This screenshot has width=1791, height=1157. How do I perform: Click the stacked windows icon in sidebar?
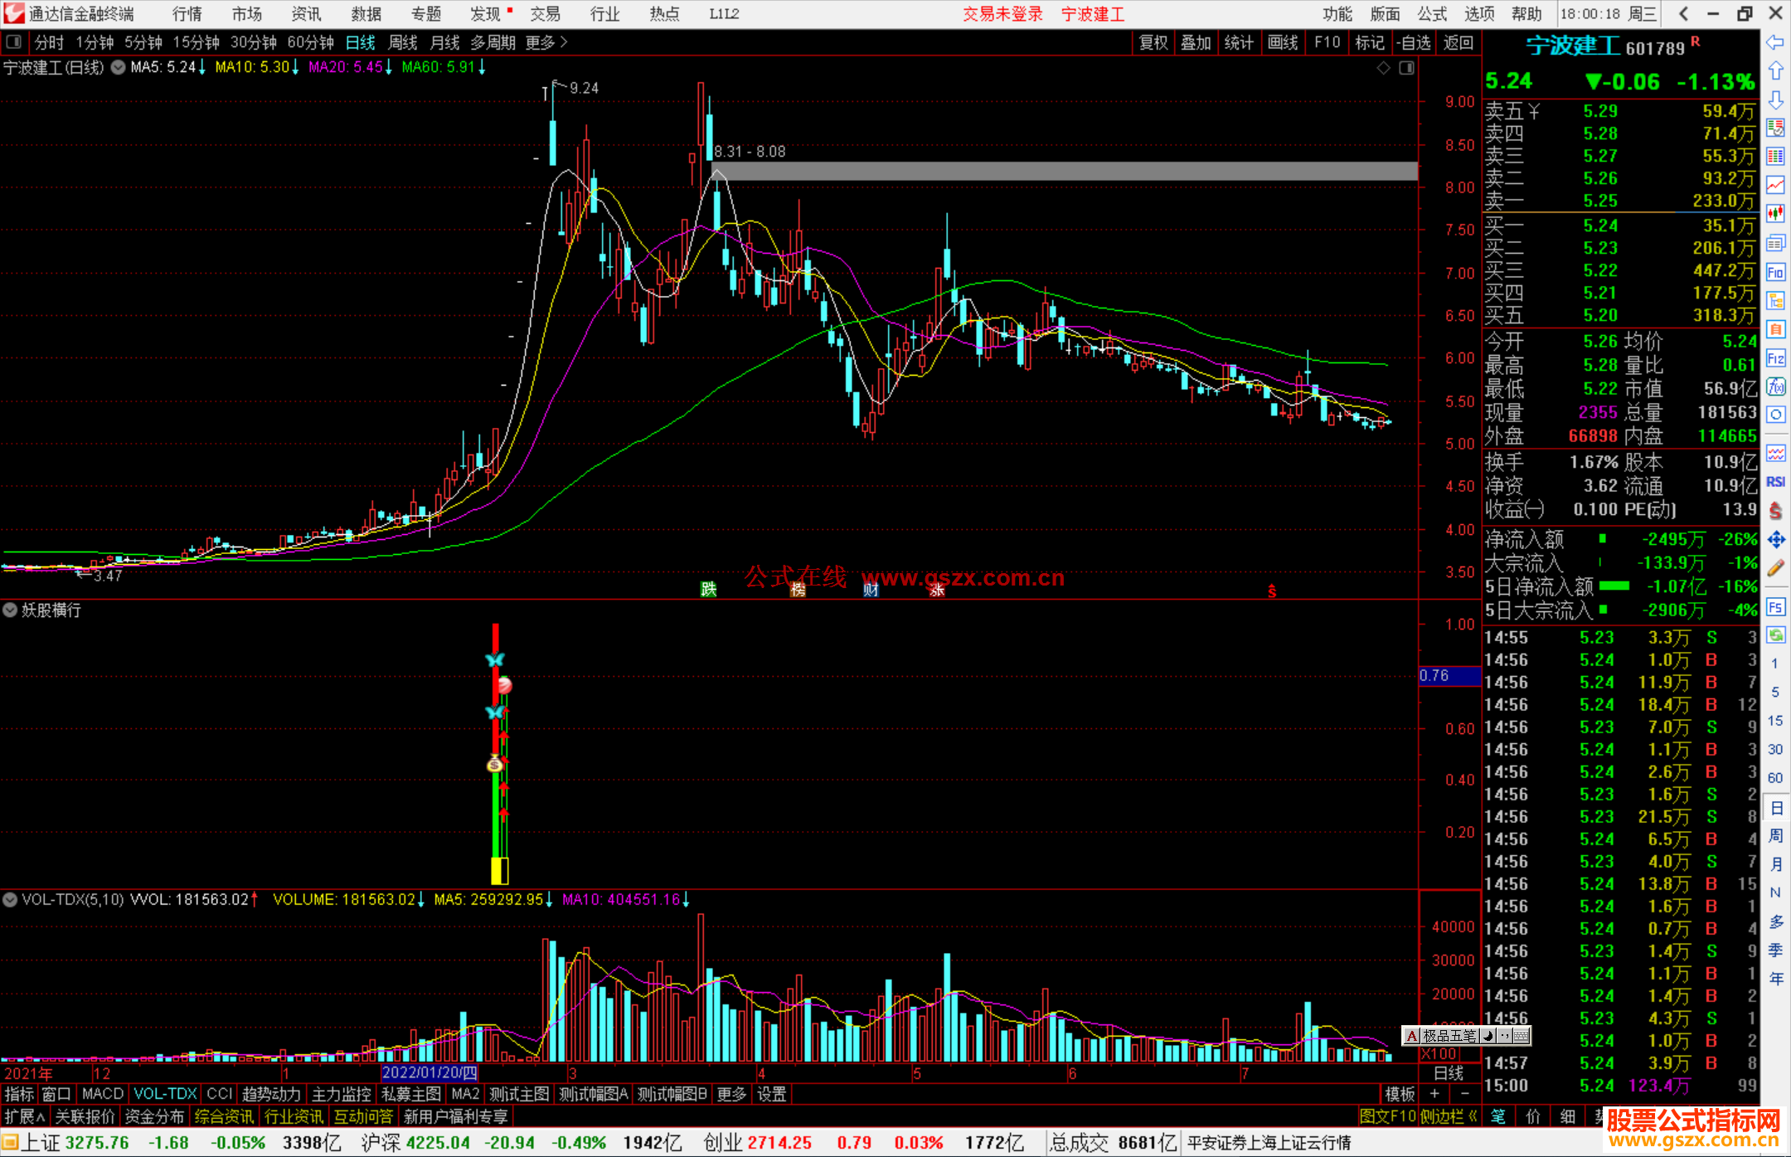pyautogui.click(x=1775, y=243)
